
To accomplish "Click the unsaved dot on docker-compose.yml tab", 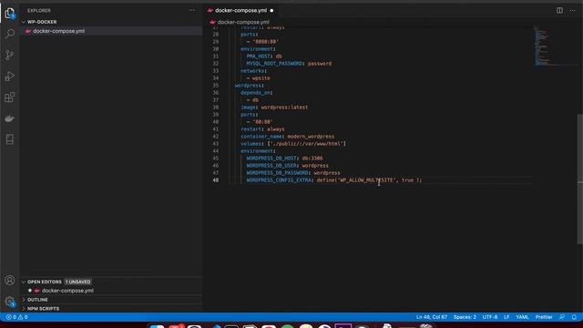I will [271, 11].
